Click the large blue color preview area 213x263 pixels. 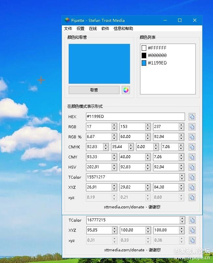point(99,64)
